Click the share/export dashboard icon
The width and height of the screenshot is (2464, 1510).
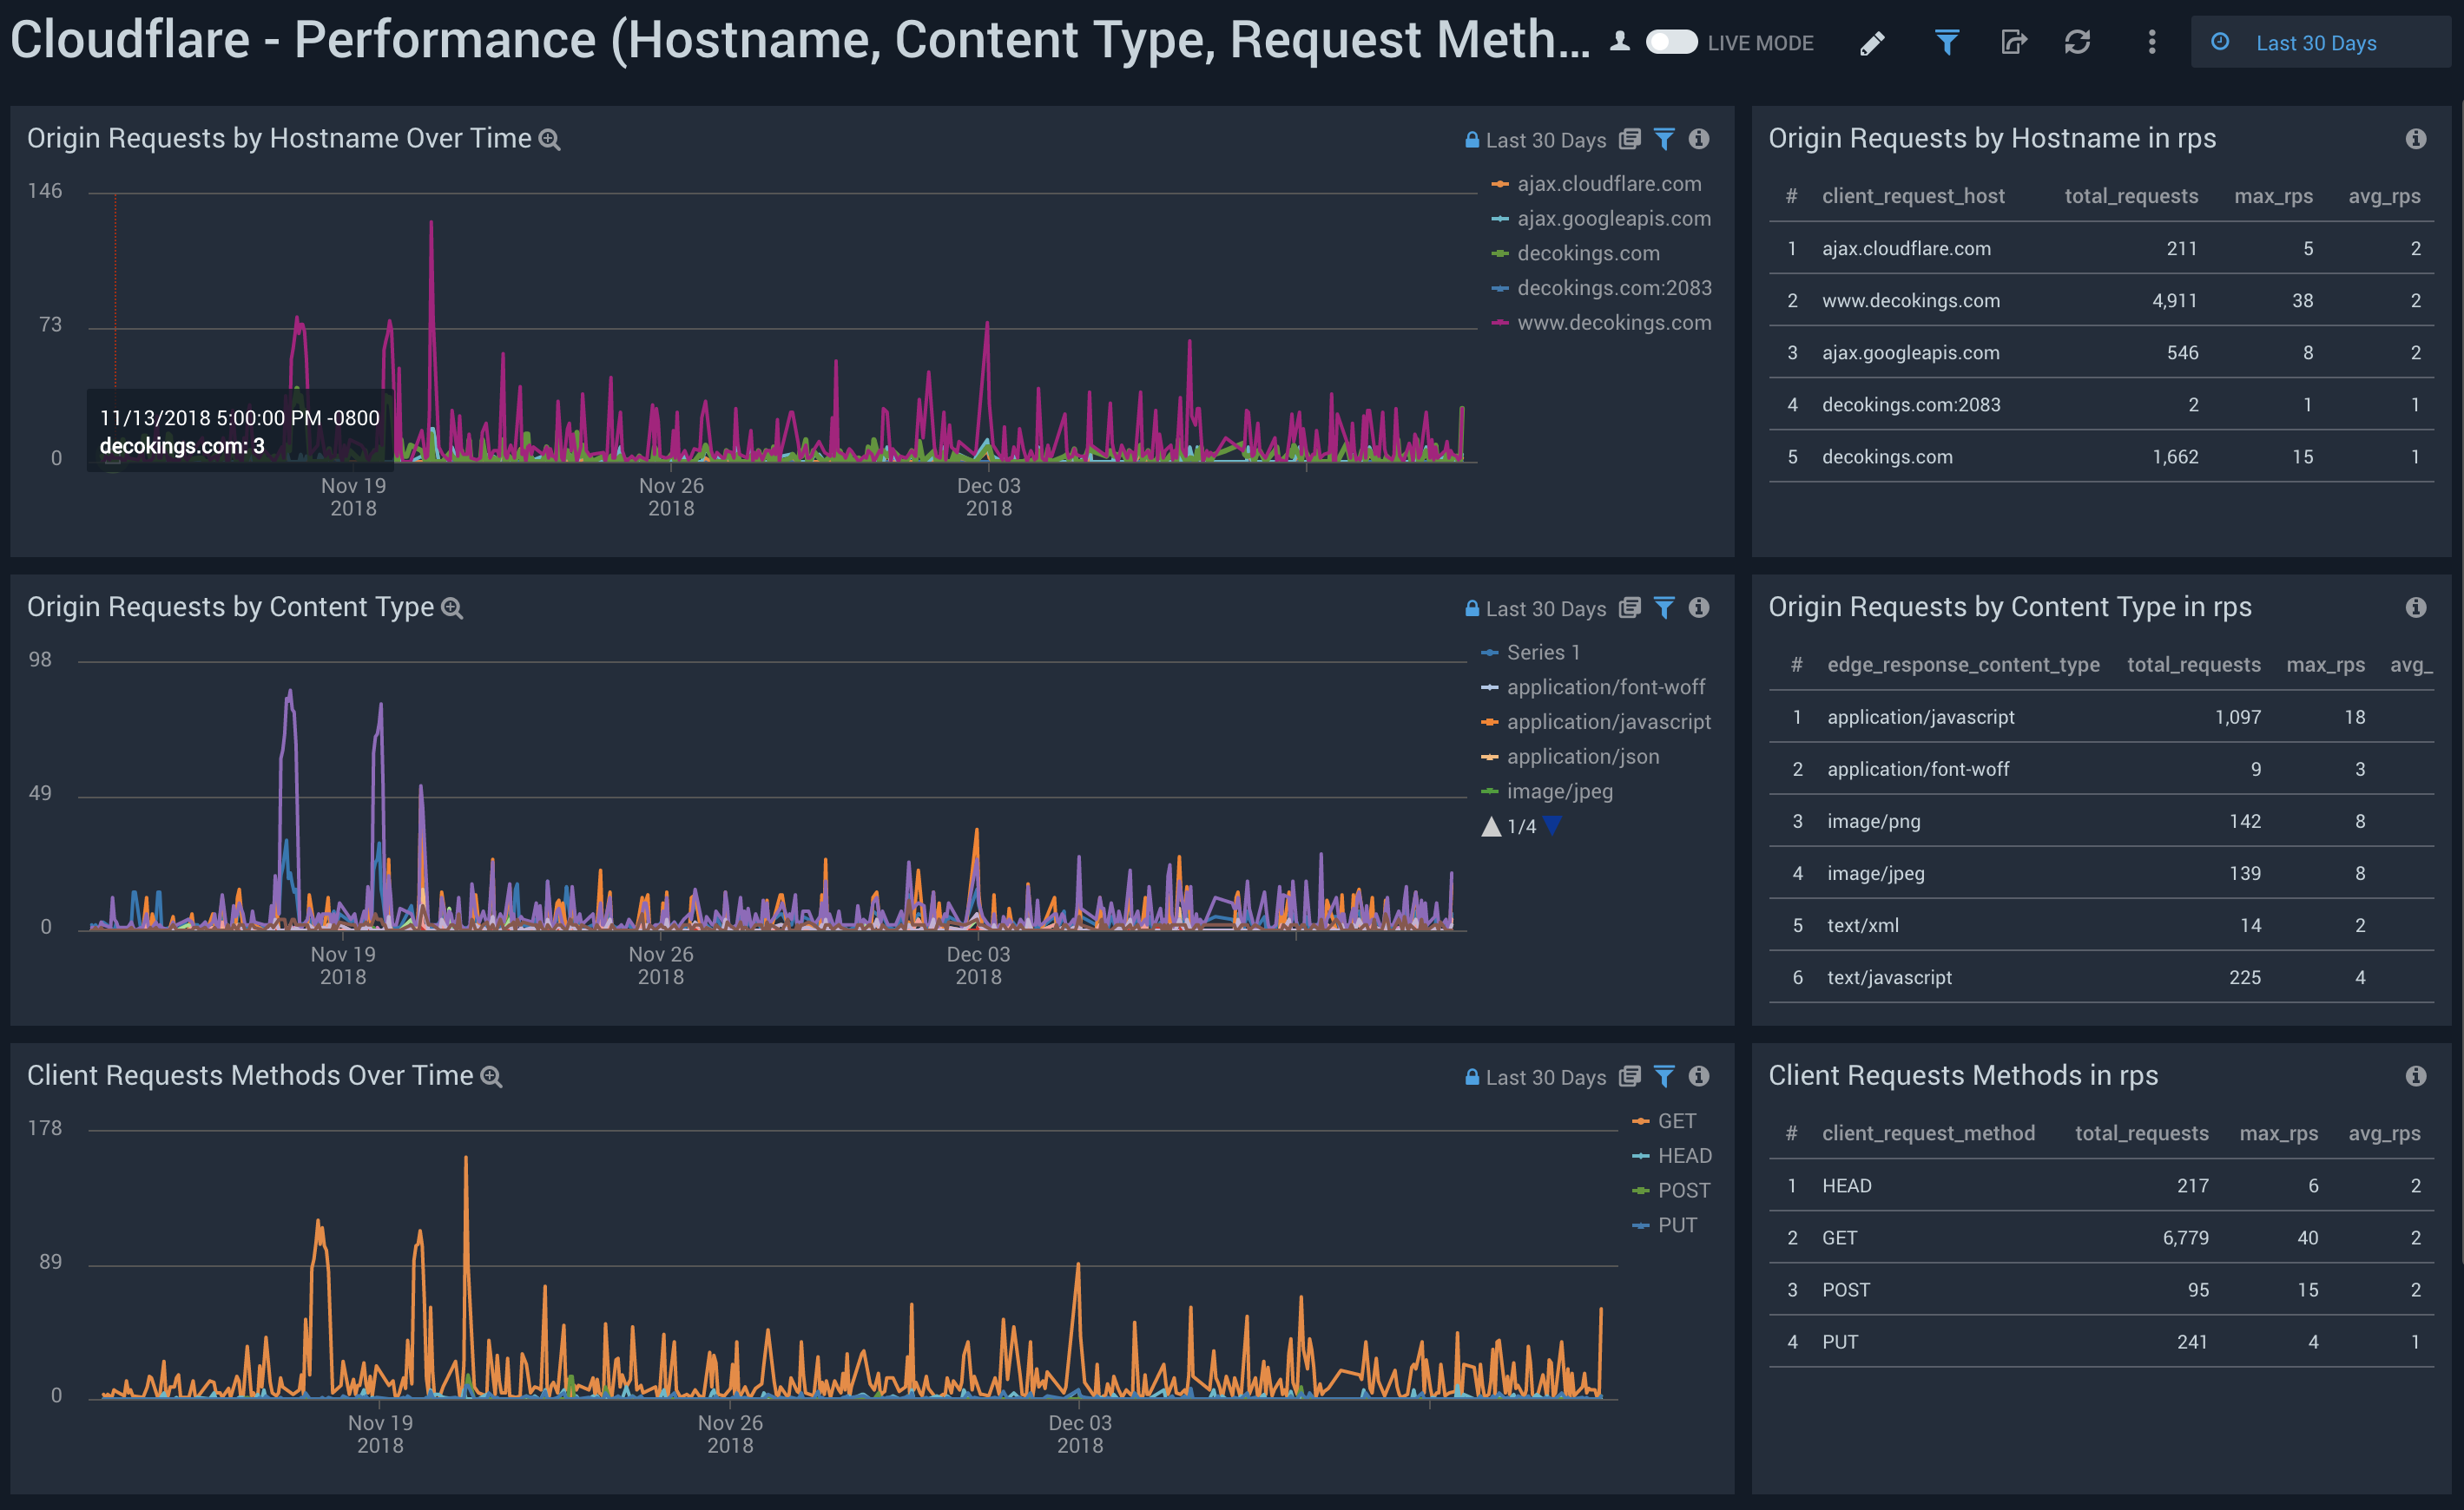(x=2014, y=42)
